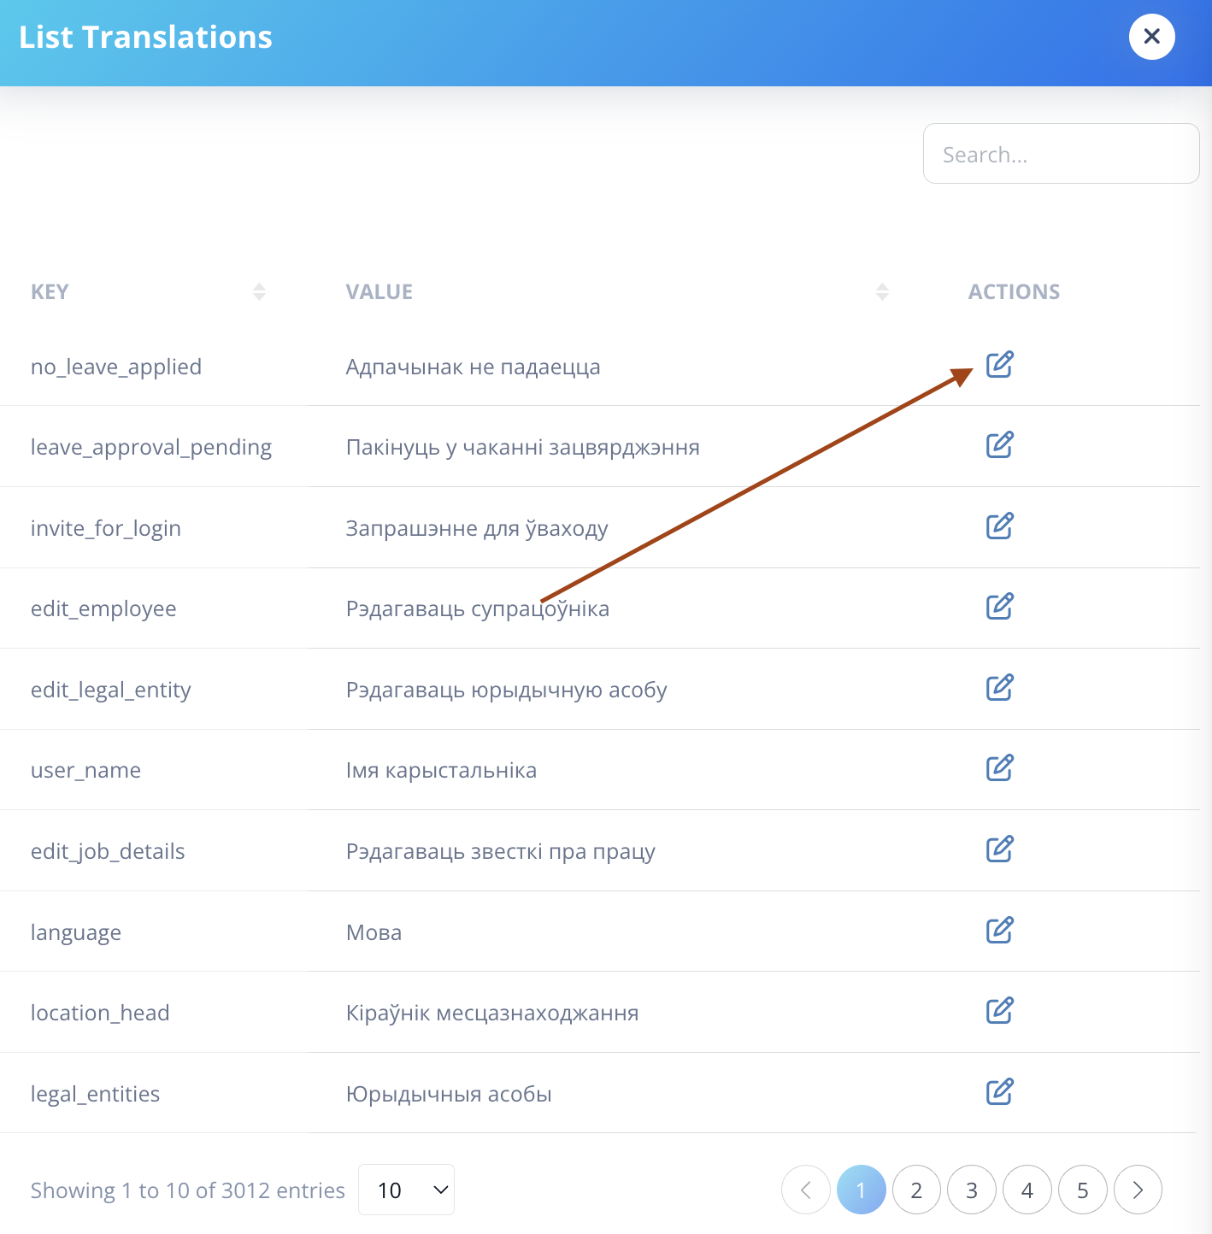Click the ACTIONS column header
The width and height of the screenshot is (1212, 1234).
tap(1014, 292)
